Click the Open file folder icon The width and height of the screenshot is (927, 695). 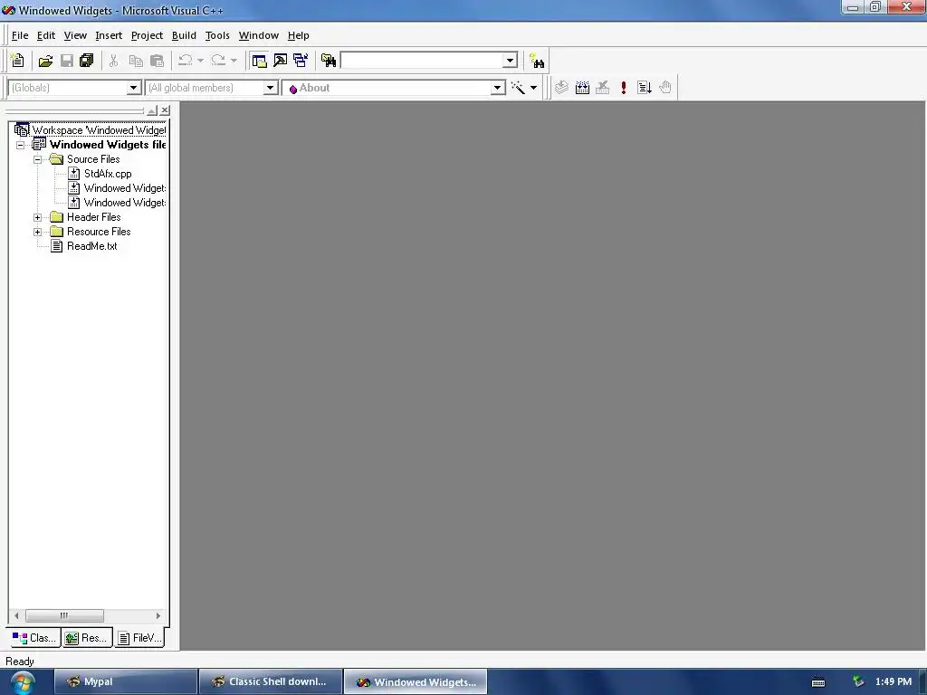pos(45,61)
